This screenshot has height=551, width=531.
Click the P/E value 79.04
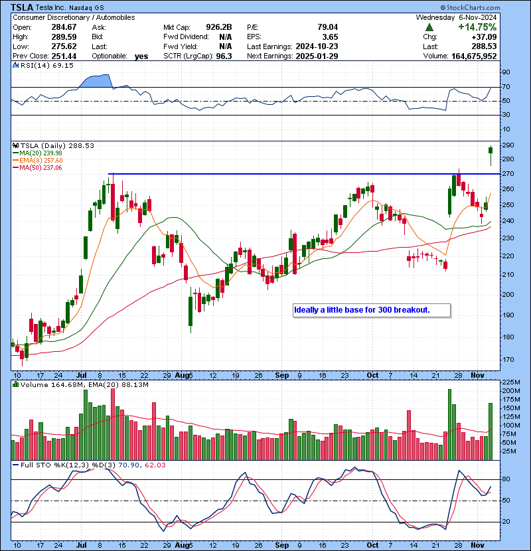(x=327, y=27)
